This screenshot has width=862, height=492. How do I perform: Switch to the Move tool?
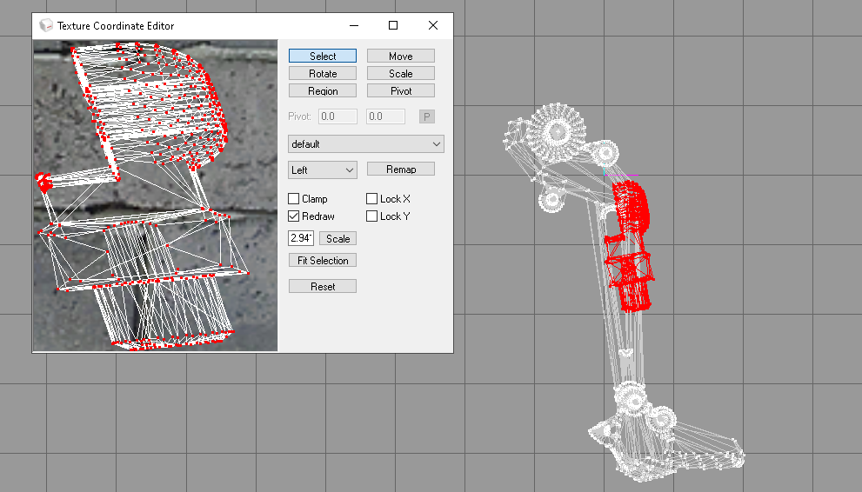click(x=400, y=57)
